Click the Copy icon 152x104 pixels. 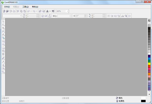pos(21,11)
